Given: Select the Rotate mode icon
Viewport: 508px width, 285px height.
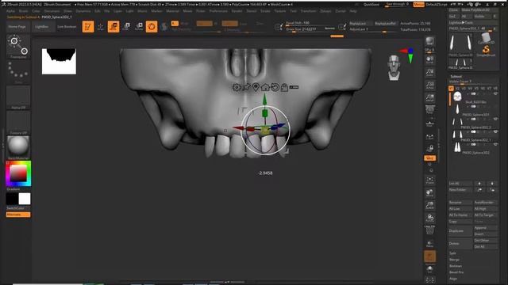Looking at the screenshot, I should (139, 26).
